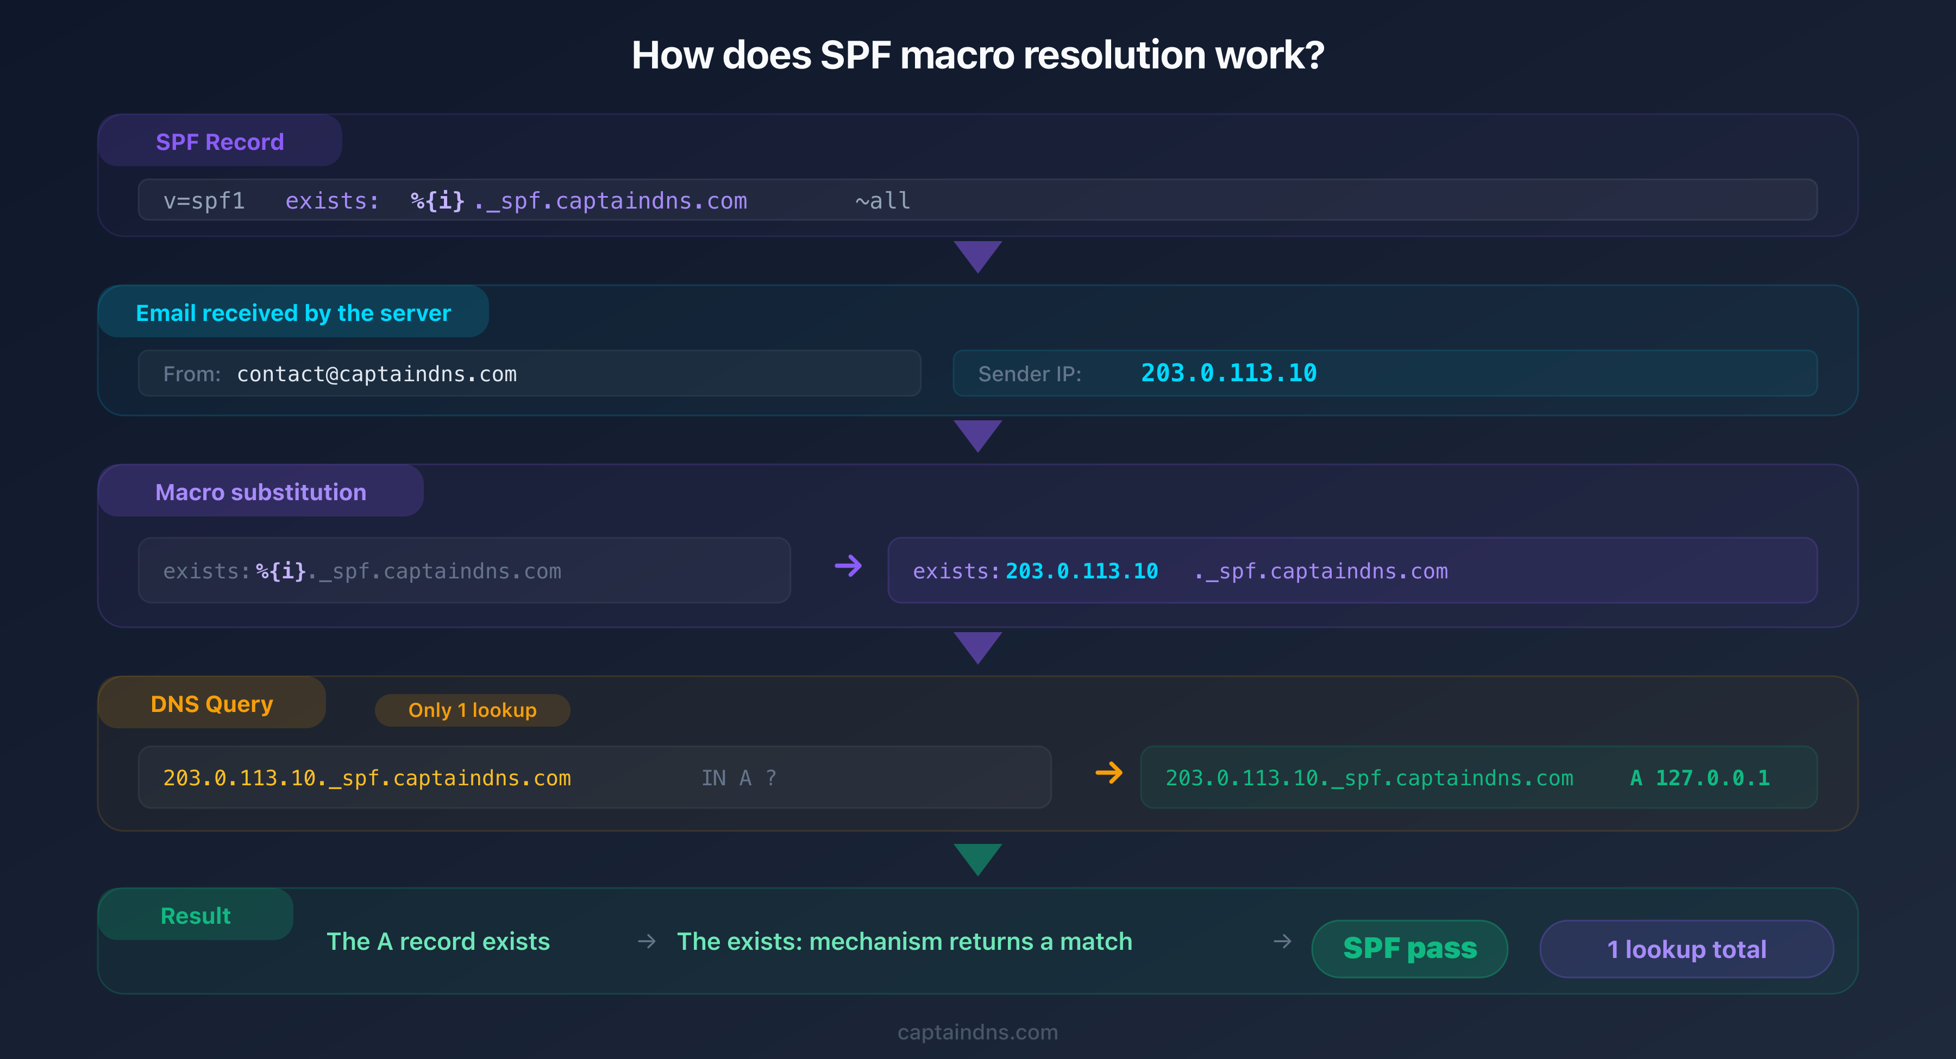
Task: Click the arrow before the SPF pass badge
Action: (1282, 941)
